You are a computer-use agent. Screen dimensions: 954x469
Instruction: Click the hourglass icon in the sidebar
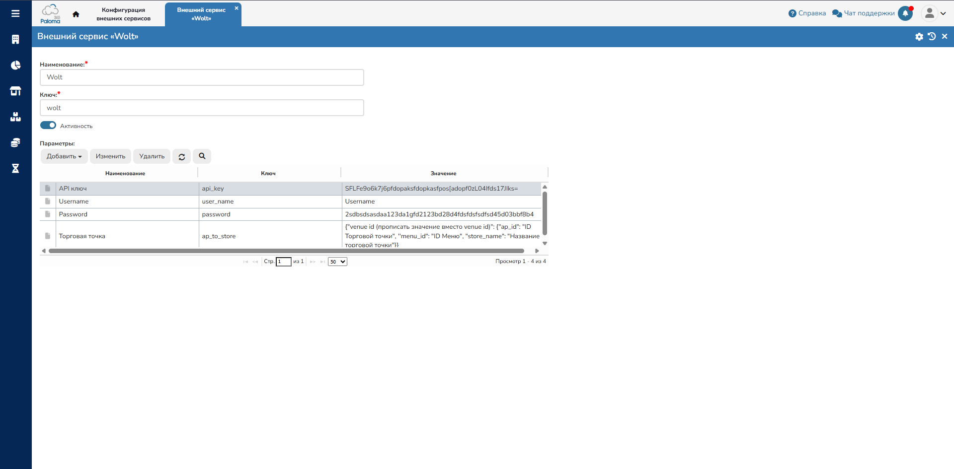(x=15, y=168)
